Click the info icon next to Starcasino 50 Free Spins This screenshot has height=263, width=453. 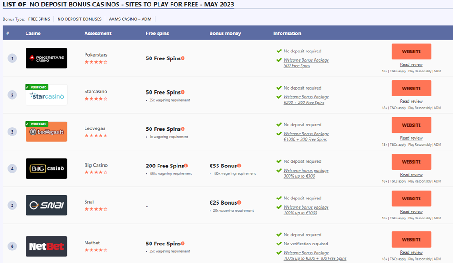[183, 92]
